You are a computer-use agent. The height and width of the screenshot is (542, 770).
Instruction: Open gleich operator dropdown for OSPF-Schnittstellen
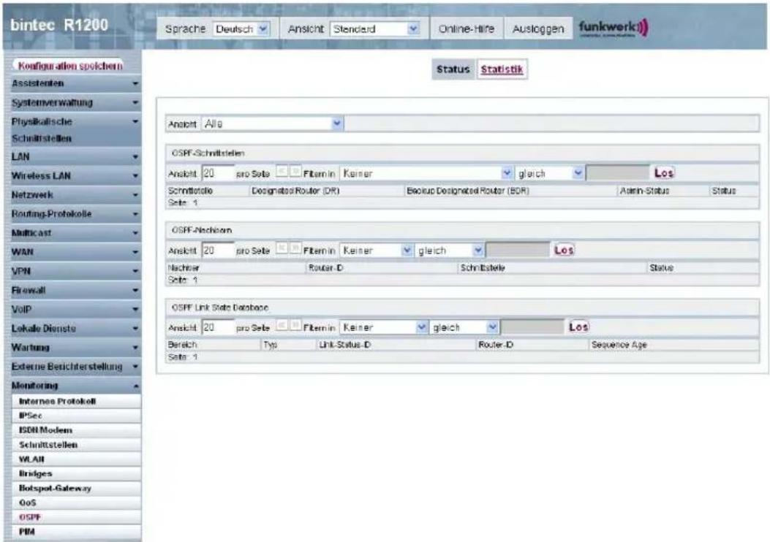coord(549,173)
